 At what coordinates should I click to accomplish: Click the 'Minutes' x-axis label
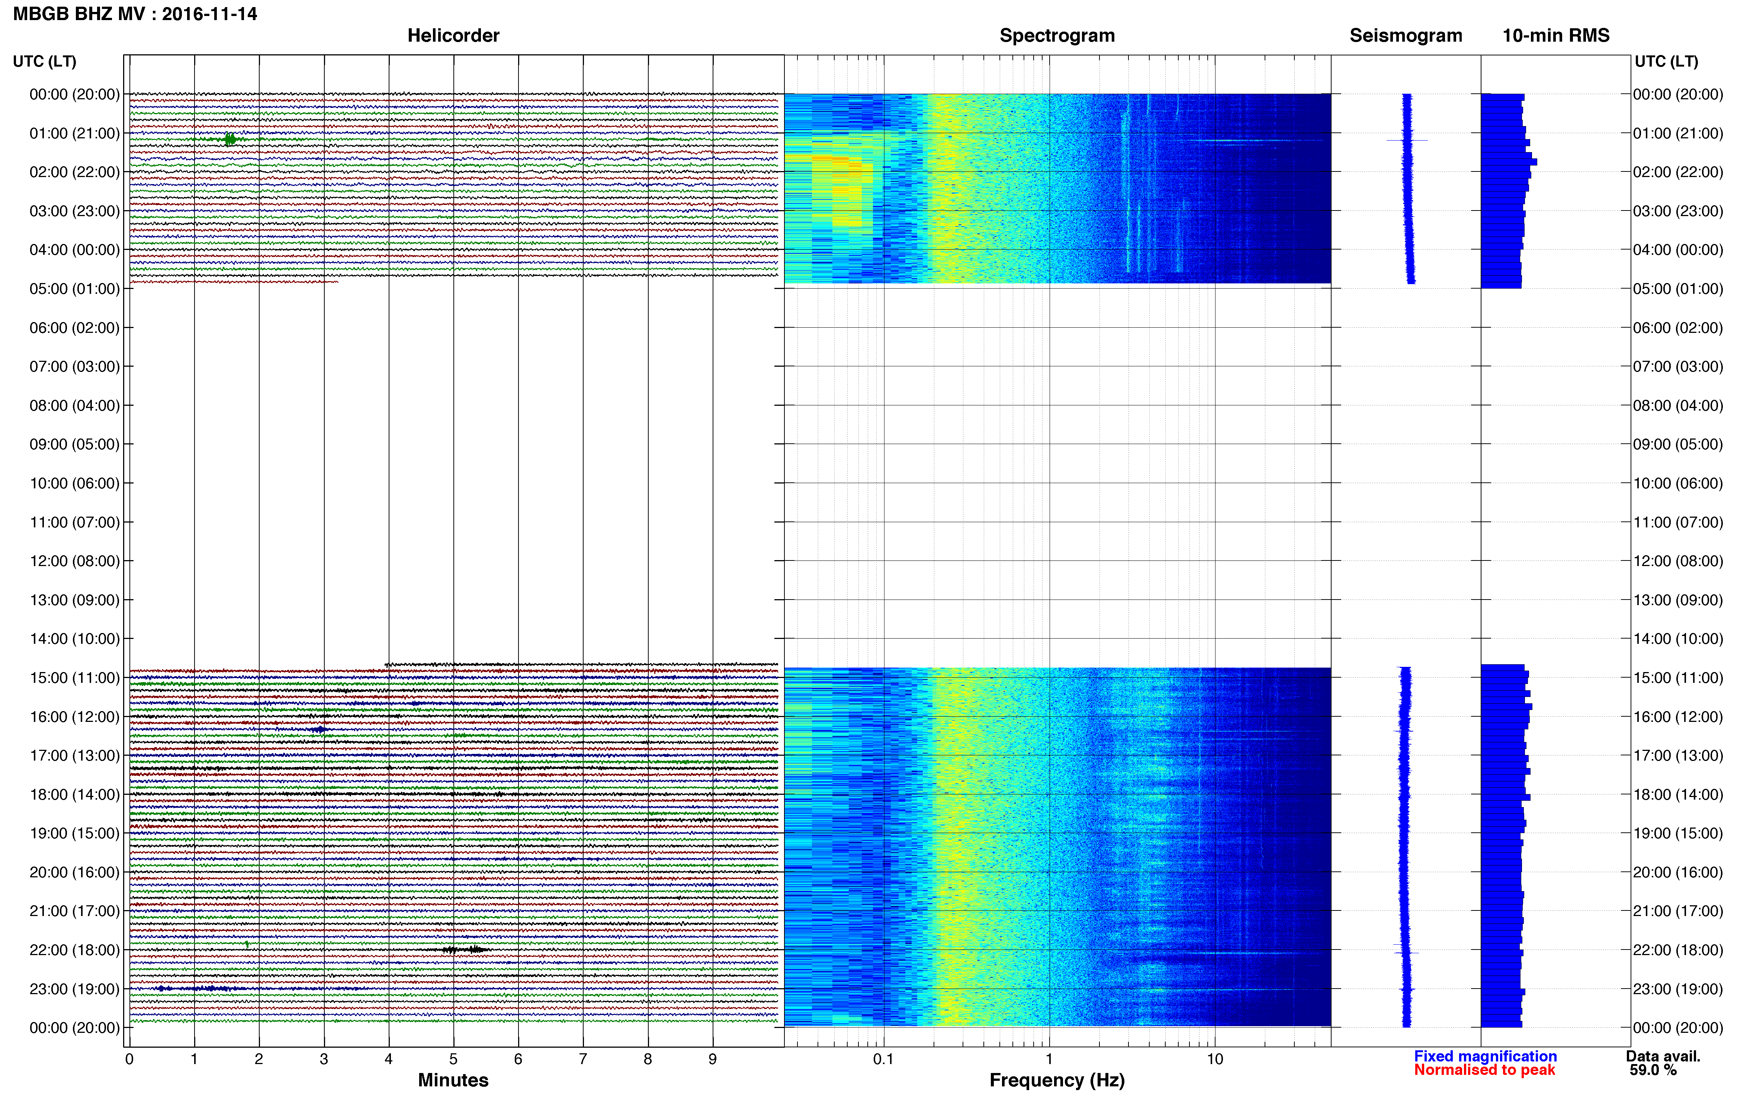(453, 1080)
